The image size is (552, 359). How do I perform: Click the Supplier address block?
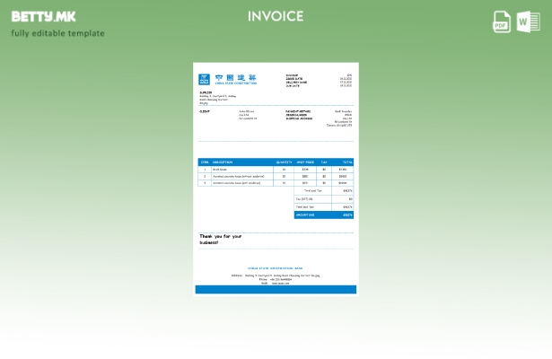pos(218,97)
